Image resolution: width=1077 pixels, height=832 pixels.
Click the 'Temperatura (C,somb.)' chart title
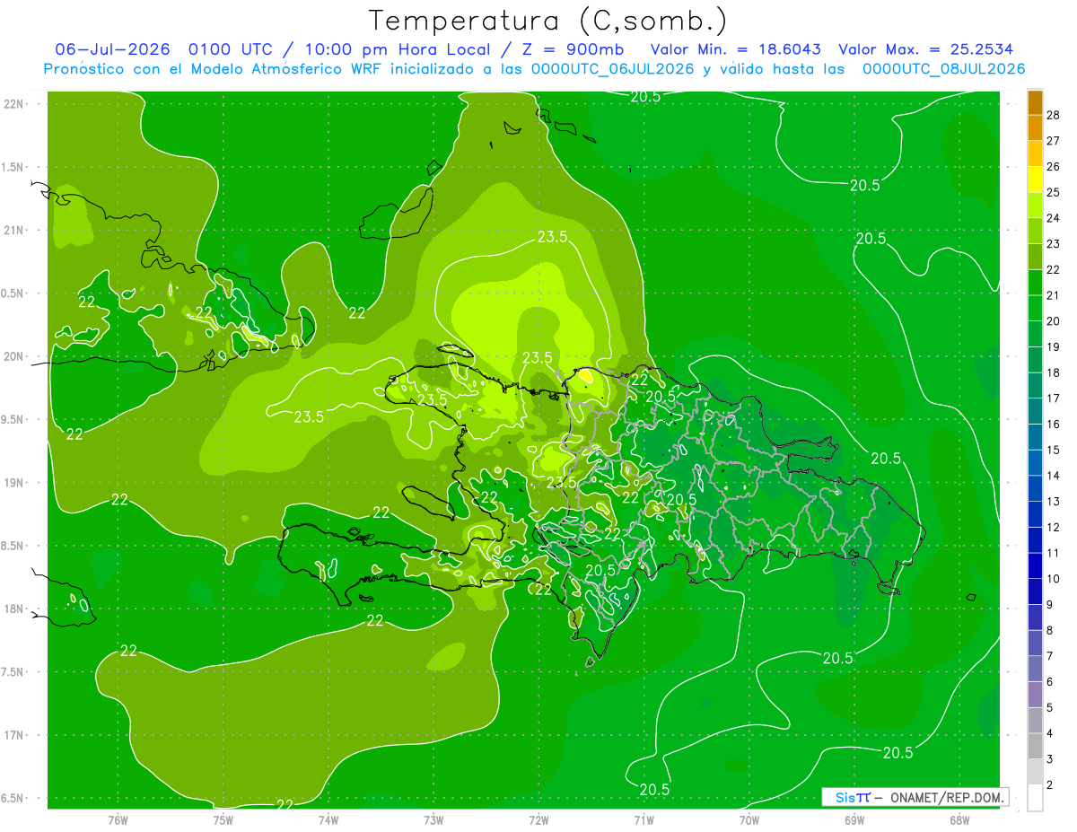coord(549,21)
